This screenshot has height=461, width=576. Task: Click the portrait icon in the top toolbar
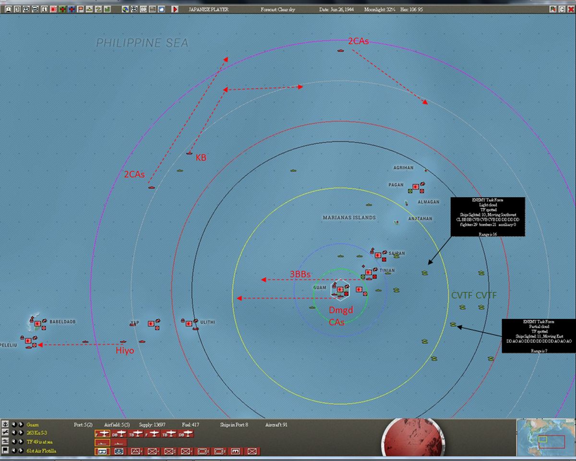8,9
